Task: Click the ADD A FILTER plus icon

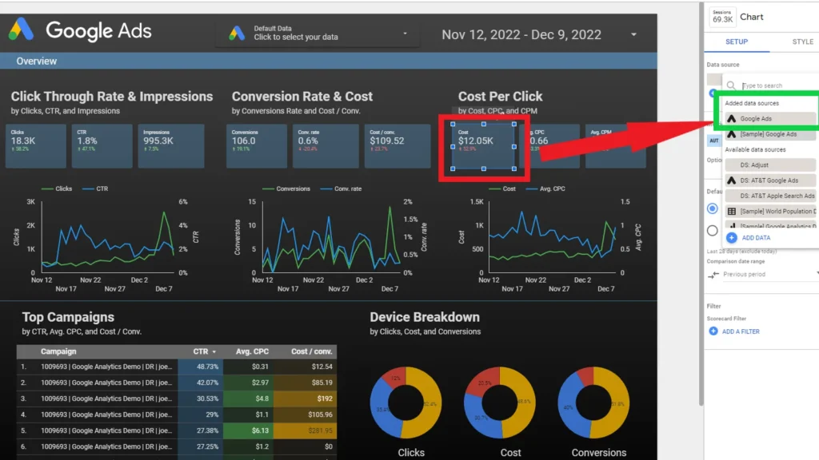Action: pyautogui.click(x=713, y=331)
